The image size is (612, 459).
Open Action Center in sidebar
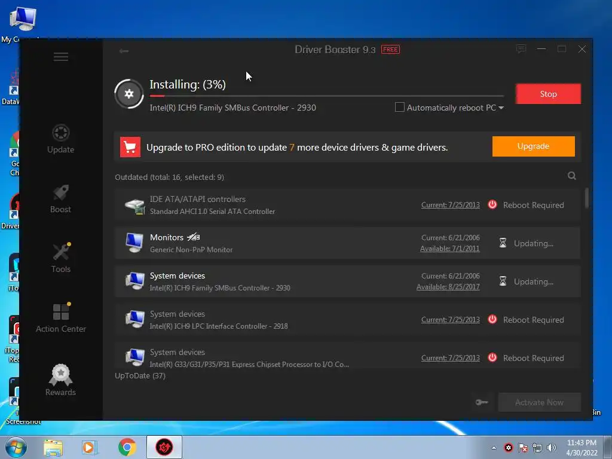[61, 318]
